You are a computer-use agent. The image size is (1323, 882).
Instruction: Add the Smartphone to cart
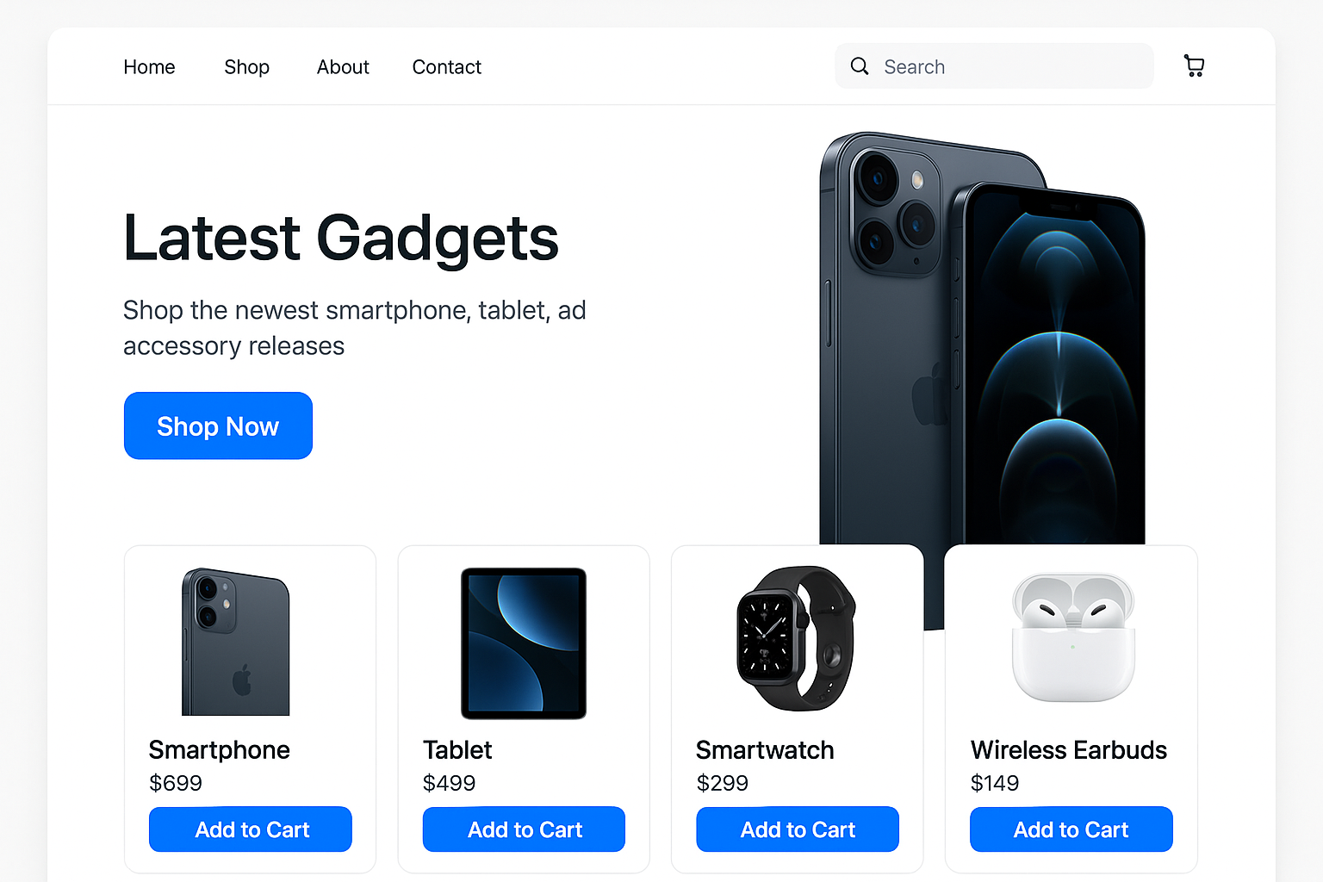(x=251, y=829)
